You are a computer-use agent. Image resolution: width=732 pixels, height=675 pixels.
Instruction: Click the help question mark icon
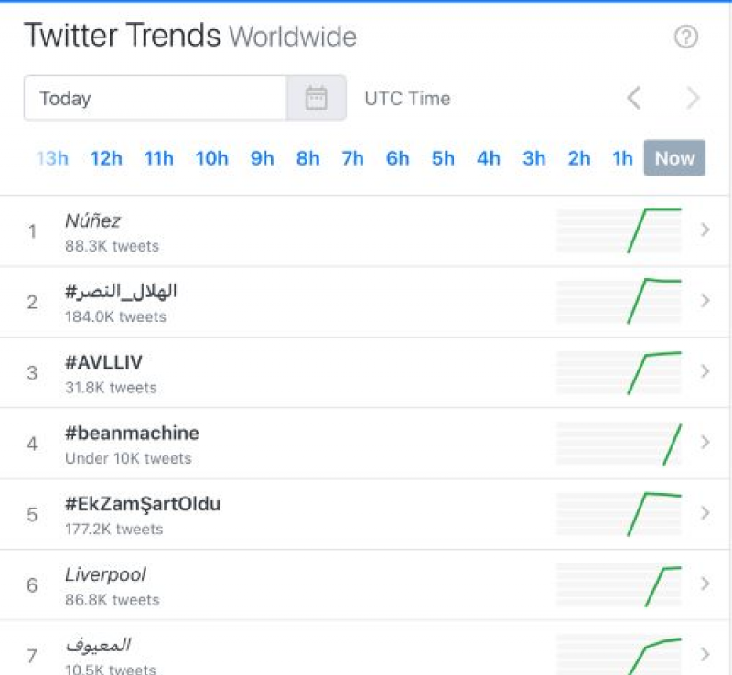(x=685, y=37)
